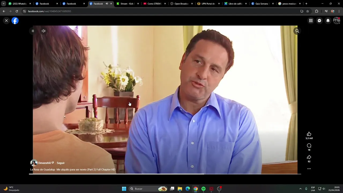
Task: Open the weather widget 14°C Despejado
Action: coord(11,189)
